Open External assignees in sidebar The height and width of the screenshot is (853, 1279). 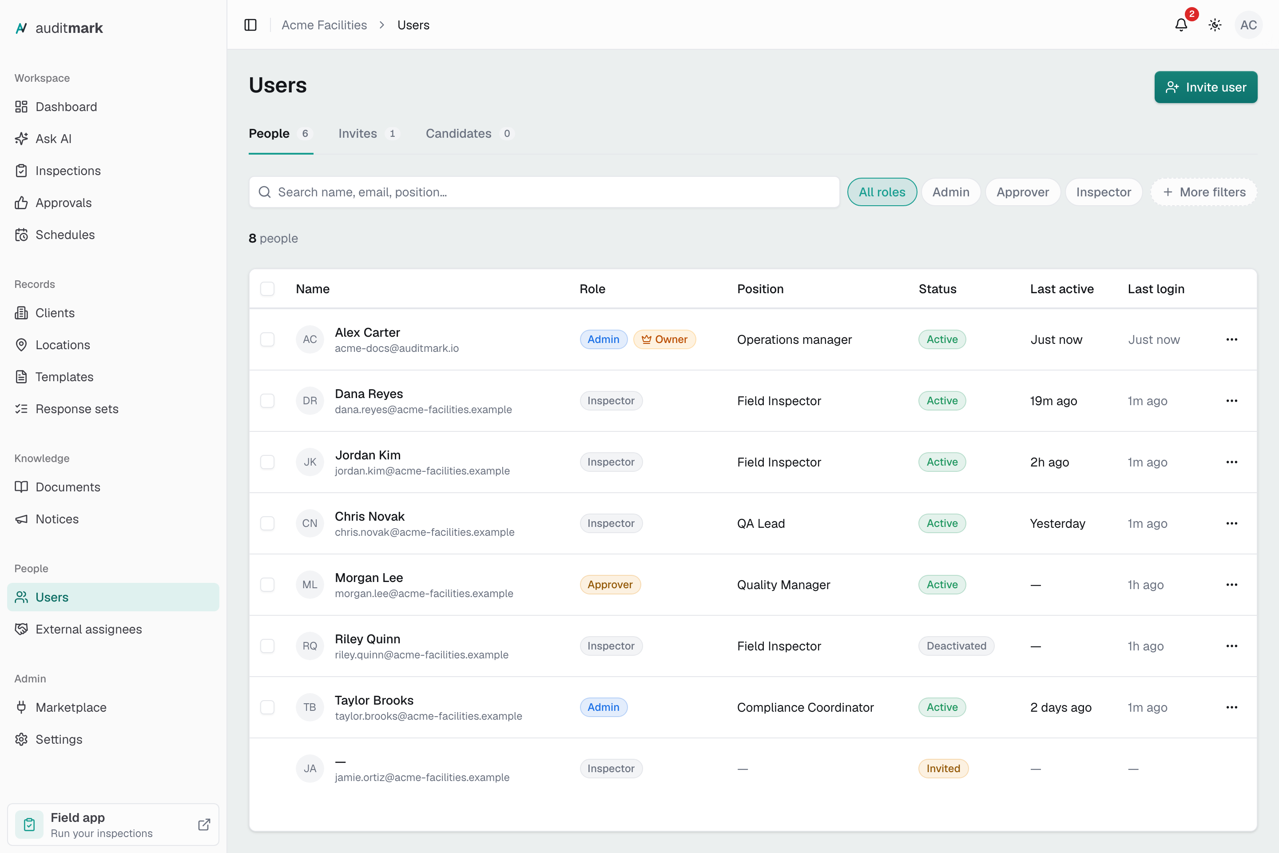113,630
